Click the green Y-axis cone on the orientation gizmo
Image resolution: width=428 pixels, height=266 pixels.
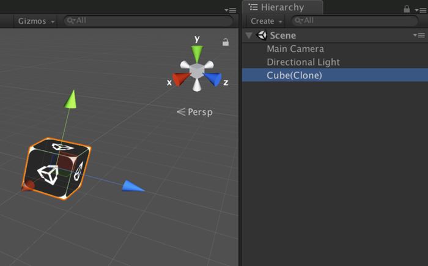197,53
